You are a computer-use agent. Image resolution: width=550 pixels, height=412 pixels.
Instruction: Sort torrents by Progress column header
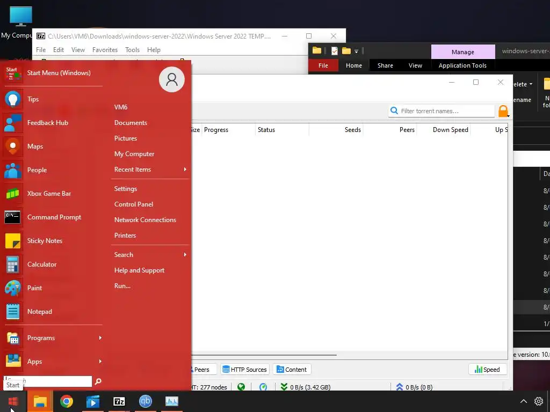(x=228, y=130)
